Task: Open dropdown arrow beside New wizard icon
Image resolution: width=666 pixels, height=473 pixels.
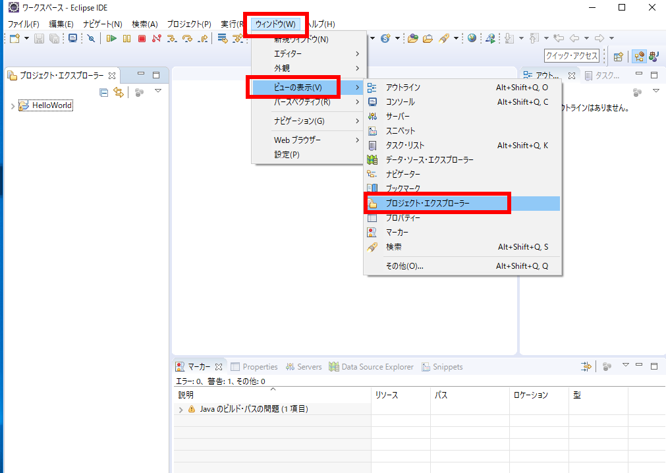Action: tap(27, 38)
